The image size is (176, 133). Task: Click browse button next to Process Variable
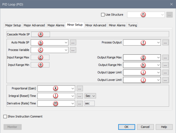73,50
